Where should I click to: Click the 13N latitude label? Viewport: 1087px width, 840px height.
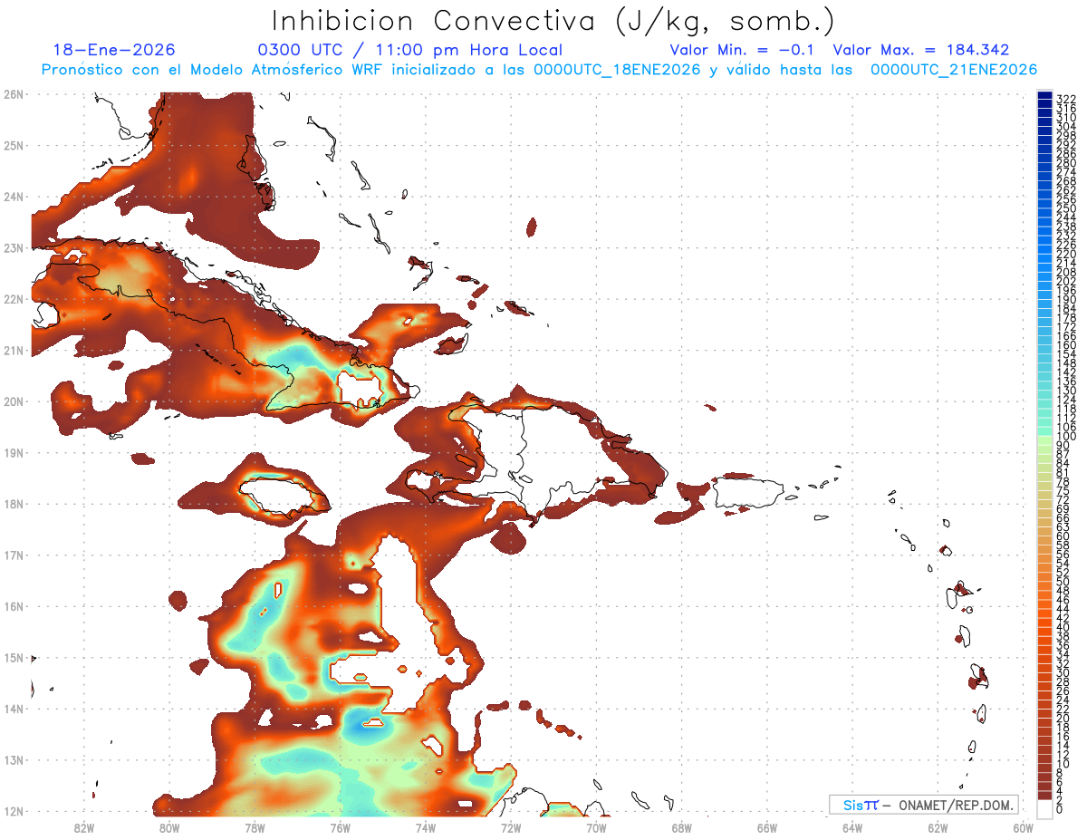(14, 759)
